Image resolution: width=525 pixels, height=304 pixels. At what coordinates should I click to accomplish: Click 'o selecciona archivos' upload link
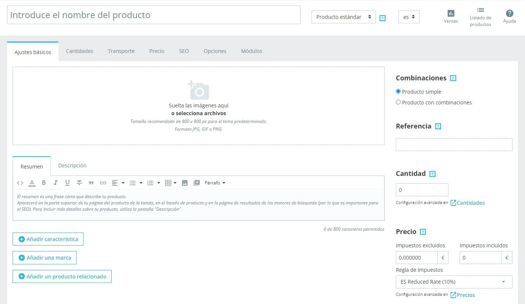click(x=199, y=113)
